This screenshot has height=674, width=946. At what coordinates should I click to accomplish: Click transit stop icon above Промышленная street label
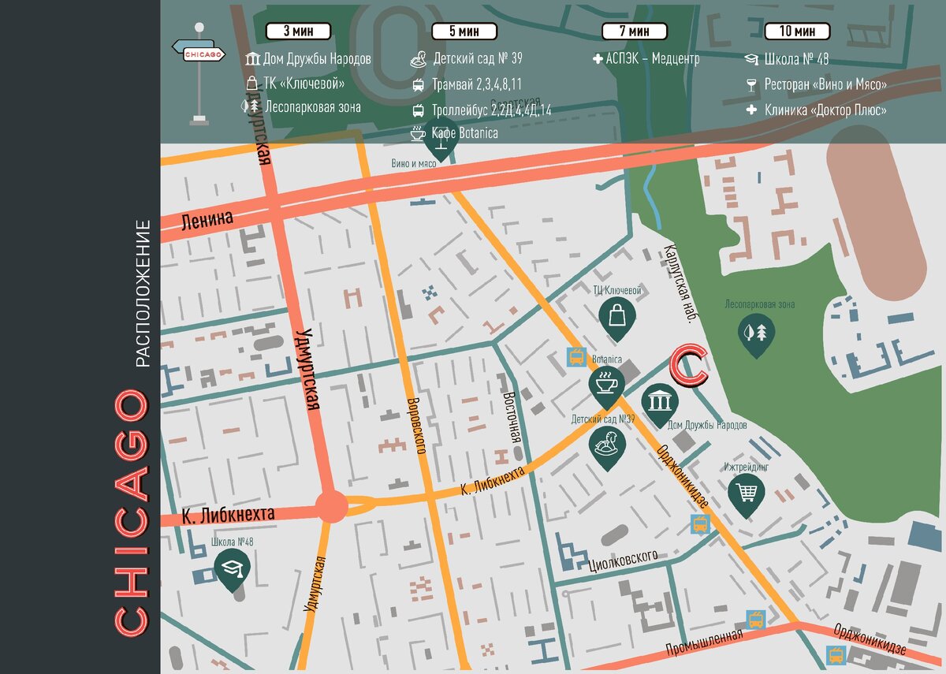point(756,619)
